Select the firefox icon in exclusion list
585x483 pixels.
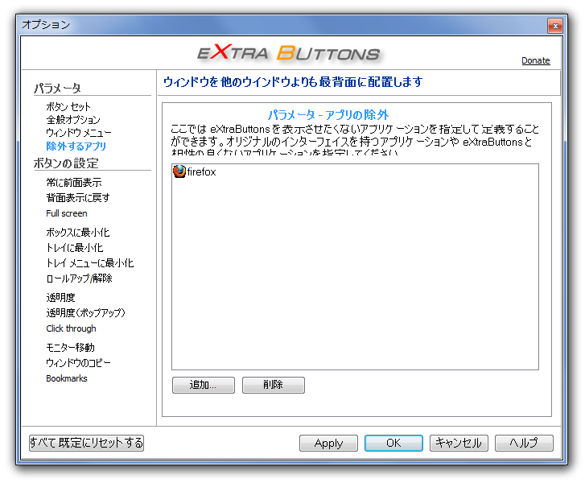[x=179, y=171]
